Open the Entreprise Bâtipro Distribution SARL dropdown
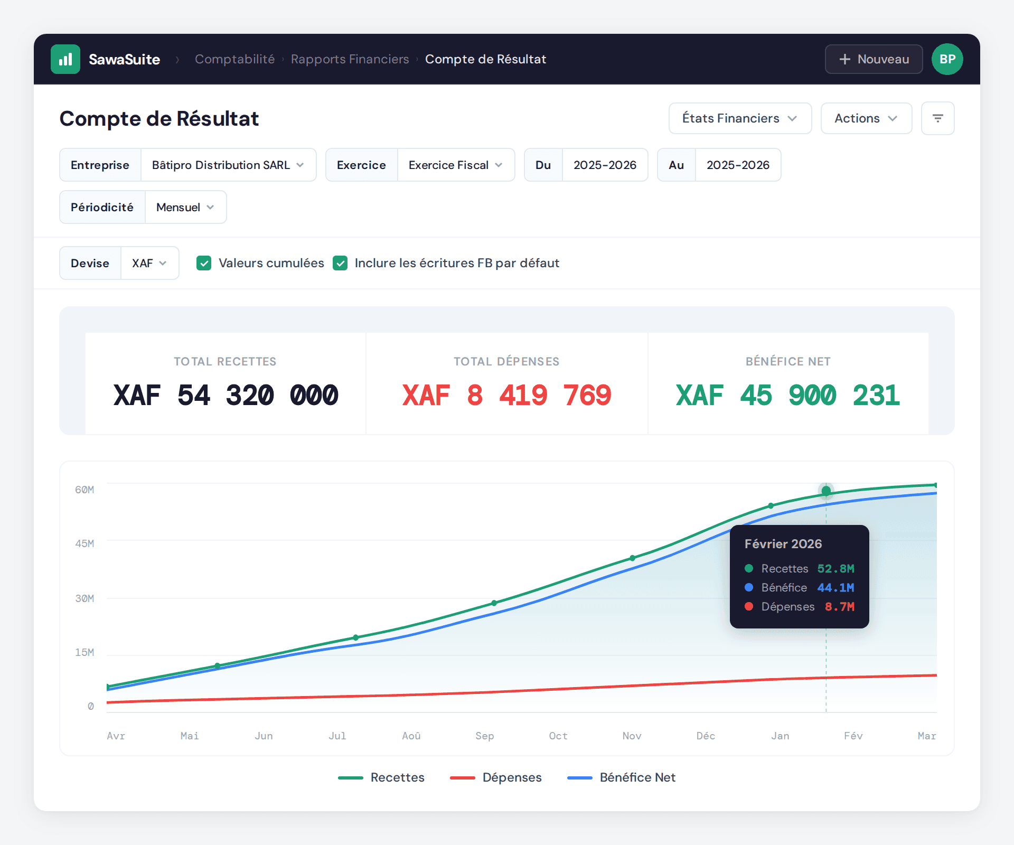1014x845 pixels. [x=228, y=165]
